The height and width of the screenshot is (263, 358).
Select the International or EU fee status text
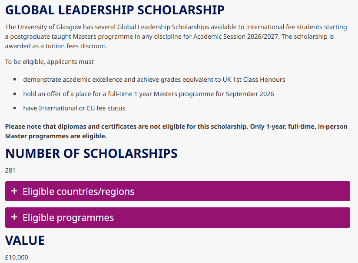[74, 108]
